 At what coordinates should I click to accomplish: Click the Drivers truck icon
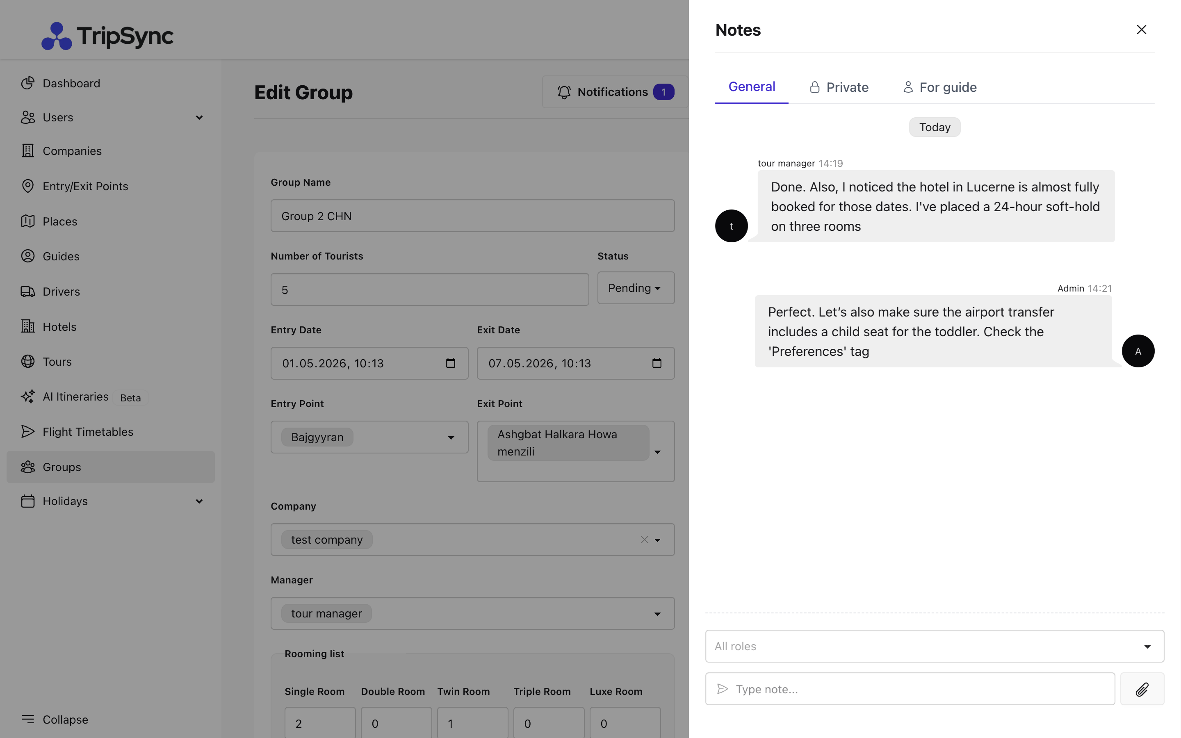pyautogui.click(x=28, y=292)
